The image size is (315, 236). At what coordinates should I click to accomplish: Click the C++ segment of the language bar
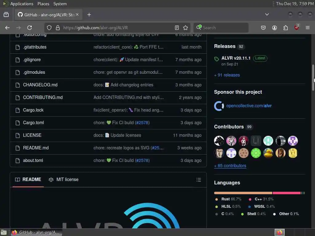coord(287,193)
